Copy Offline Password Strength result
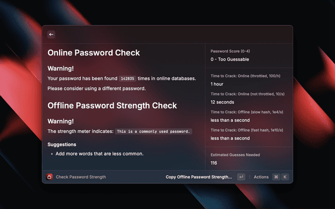Image resolution: width=335 pixels, height=209 pixels. pos(198,177)
